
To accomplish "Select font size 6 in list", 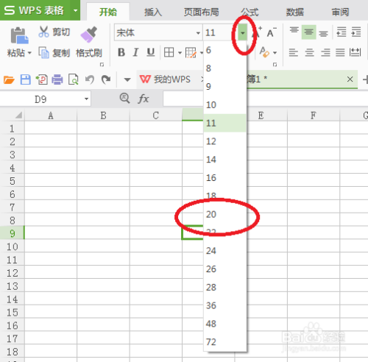I will 225,50.
